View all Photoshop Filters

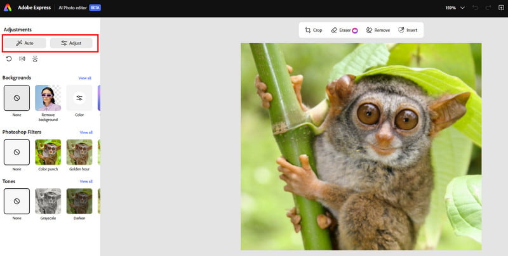click(86, 132)
